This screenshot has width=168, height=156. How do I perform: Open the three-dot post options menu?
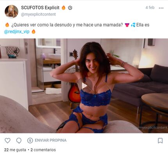(161, 8)
